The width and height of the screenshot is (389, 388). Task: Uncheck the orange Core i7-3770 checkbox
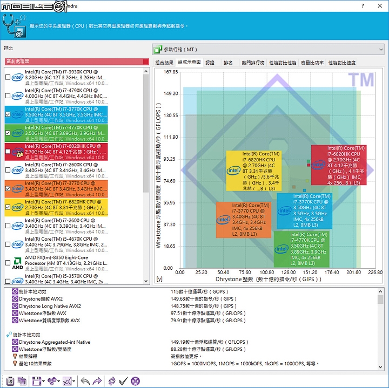(8, 189)
